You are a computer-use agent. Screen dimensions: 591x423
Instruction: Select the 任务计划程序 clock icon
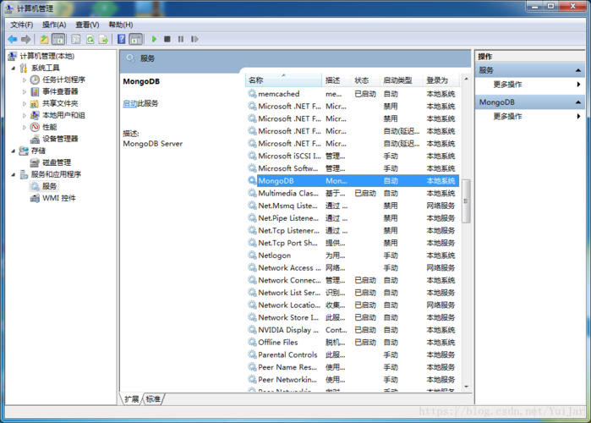[35, 80]
